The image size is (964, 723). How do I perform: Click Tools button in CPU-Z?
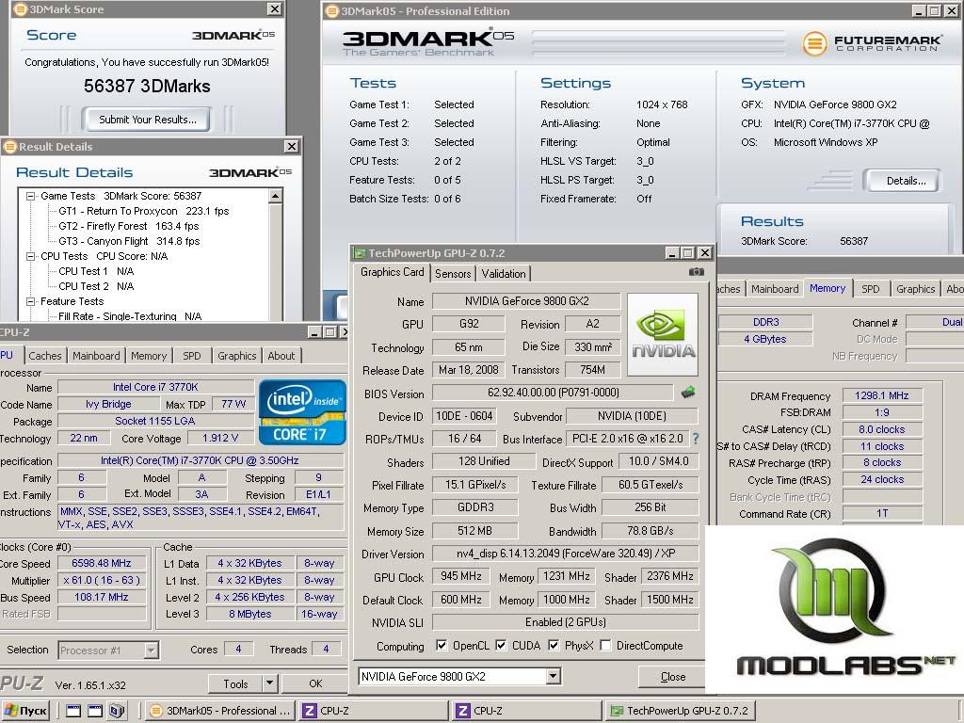(x=235, y=683)
